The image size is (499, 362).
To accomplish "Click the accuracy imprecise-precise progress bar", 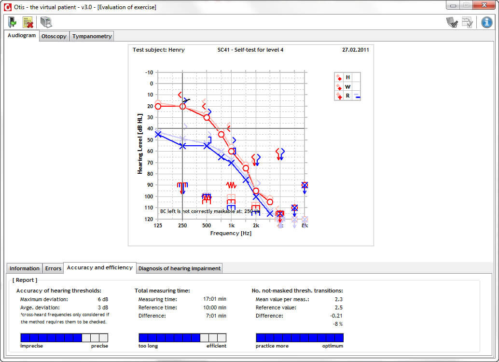I will tap(64, 337).
